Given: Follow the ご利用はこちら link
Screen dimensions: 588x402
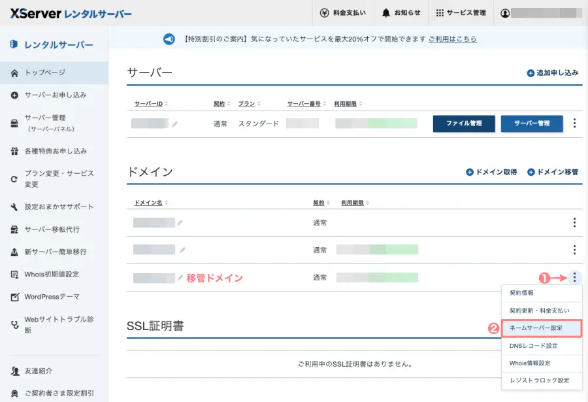Looking at the screenshot, I should (452, 39).
